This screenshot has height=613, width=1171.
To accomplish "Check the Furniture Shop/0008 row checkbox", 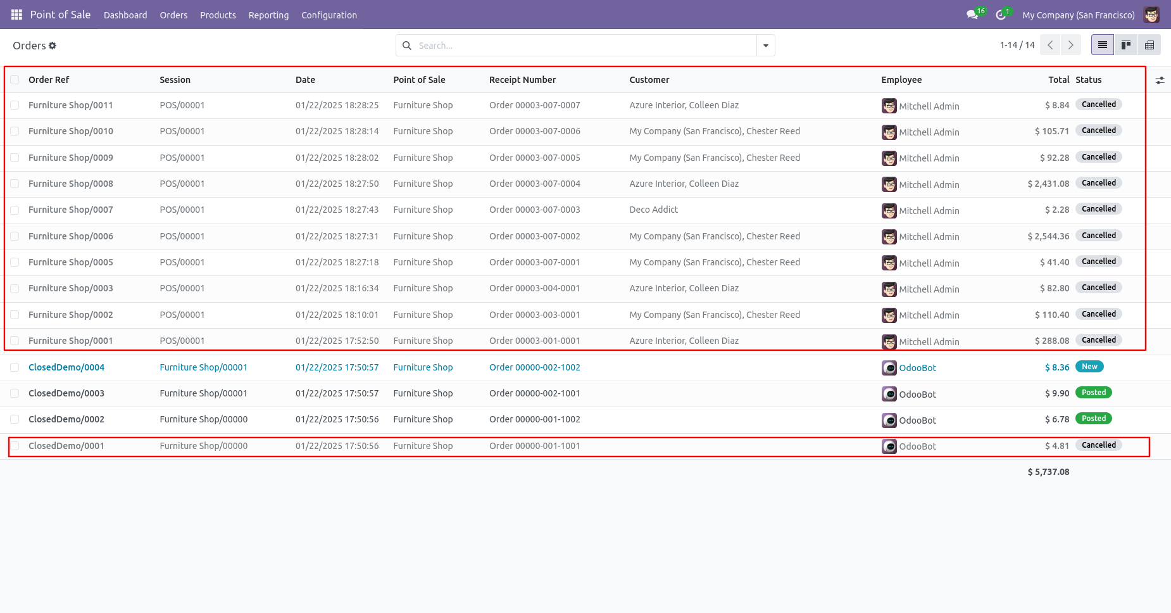I will pos(15,184).
